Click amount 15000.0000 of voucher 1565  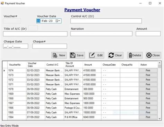point(92,113)
